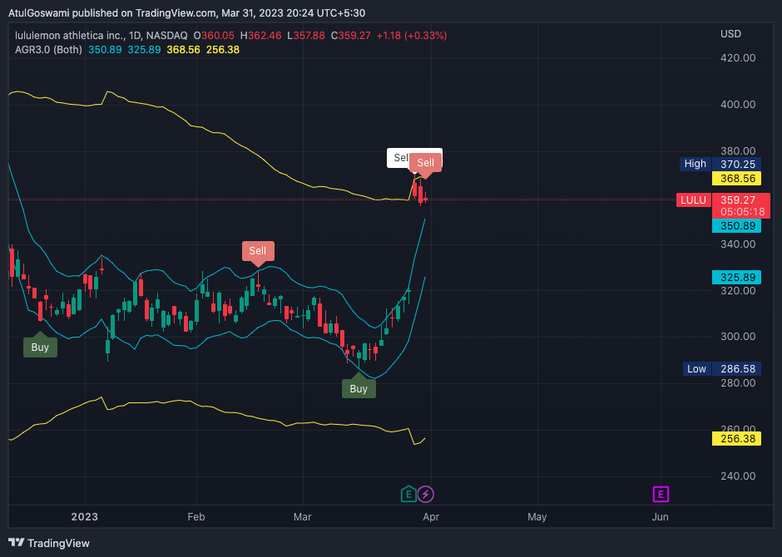Click the 300.00 price axis tick
This screenshot has width=782, height=557.
(738, 337)
